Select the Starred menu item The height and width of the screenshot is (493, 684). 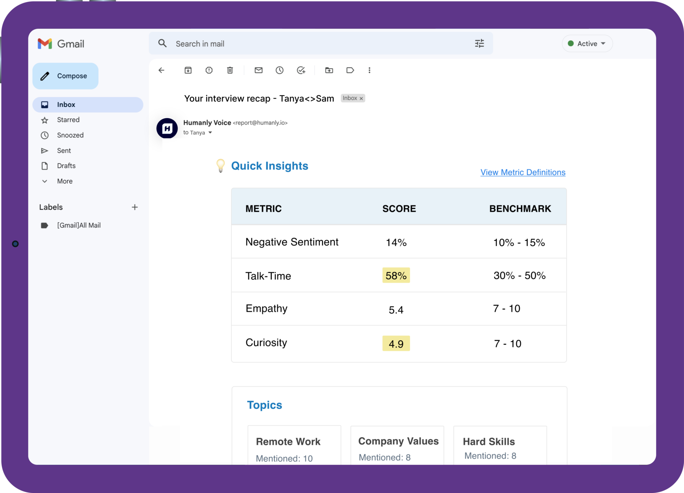pyautogui.click(x=68, y=119)
